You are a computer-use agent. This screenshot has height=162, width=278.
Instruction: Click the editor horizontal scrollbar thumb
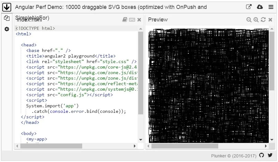click(51, 146)
